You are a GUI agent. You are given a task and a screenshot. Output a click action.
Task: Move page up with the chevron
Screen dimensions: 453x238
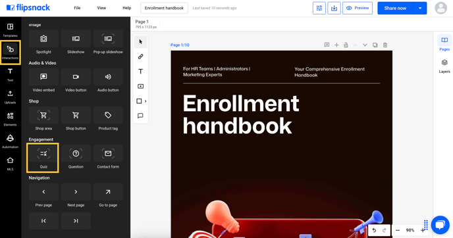(x=356, y=45)
